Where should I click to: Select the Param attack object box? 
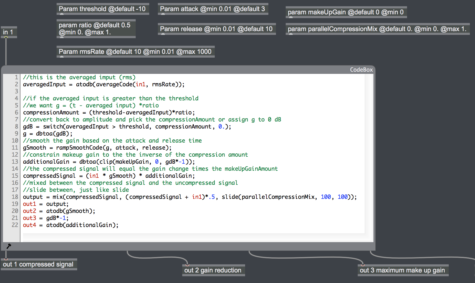213,9
